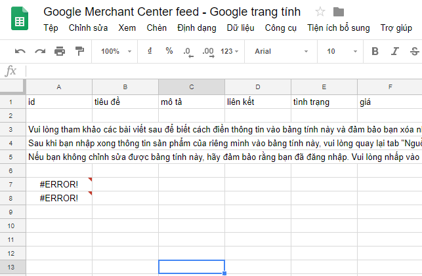Screen dimensions: 422x276
Task: Click the document title text
Action: (171, 12)
